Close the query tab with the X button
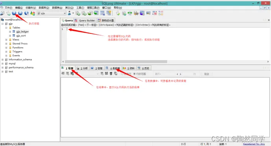Viewport: 271px width, 146px height. pos(269,20)
